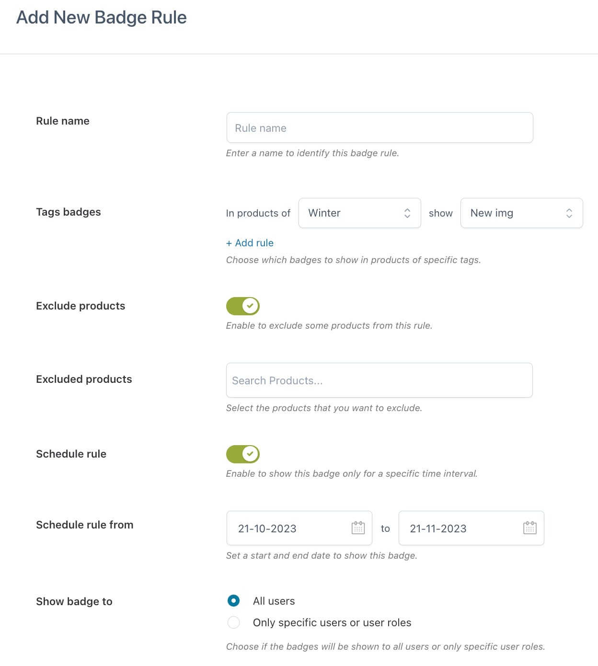Click the Exclude products label
Viewport: 598px width, 666px height.
pyautogui.click(x=80, y=306)
